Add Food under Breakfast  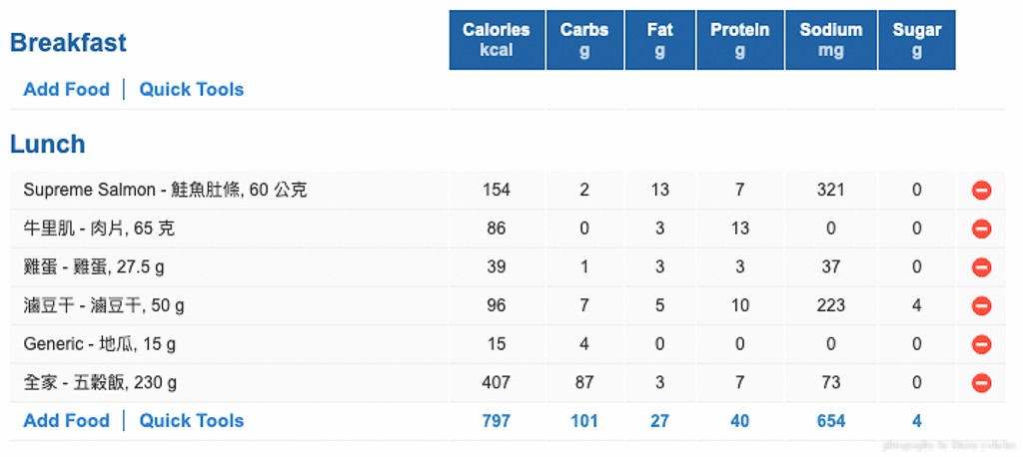(67, 90)
